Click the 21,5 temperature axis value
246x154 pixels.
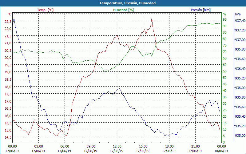click(8, 36)
